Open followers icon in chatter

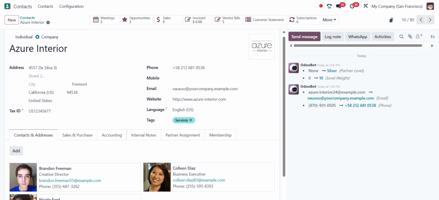(418, 36)
